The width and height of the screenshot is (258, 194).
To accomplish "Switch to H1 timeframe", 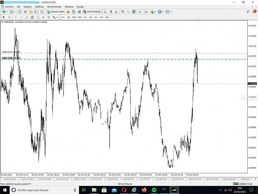I will tap(85, 17).
